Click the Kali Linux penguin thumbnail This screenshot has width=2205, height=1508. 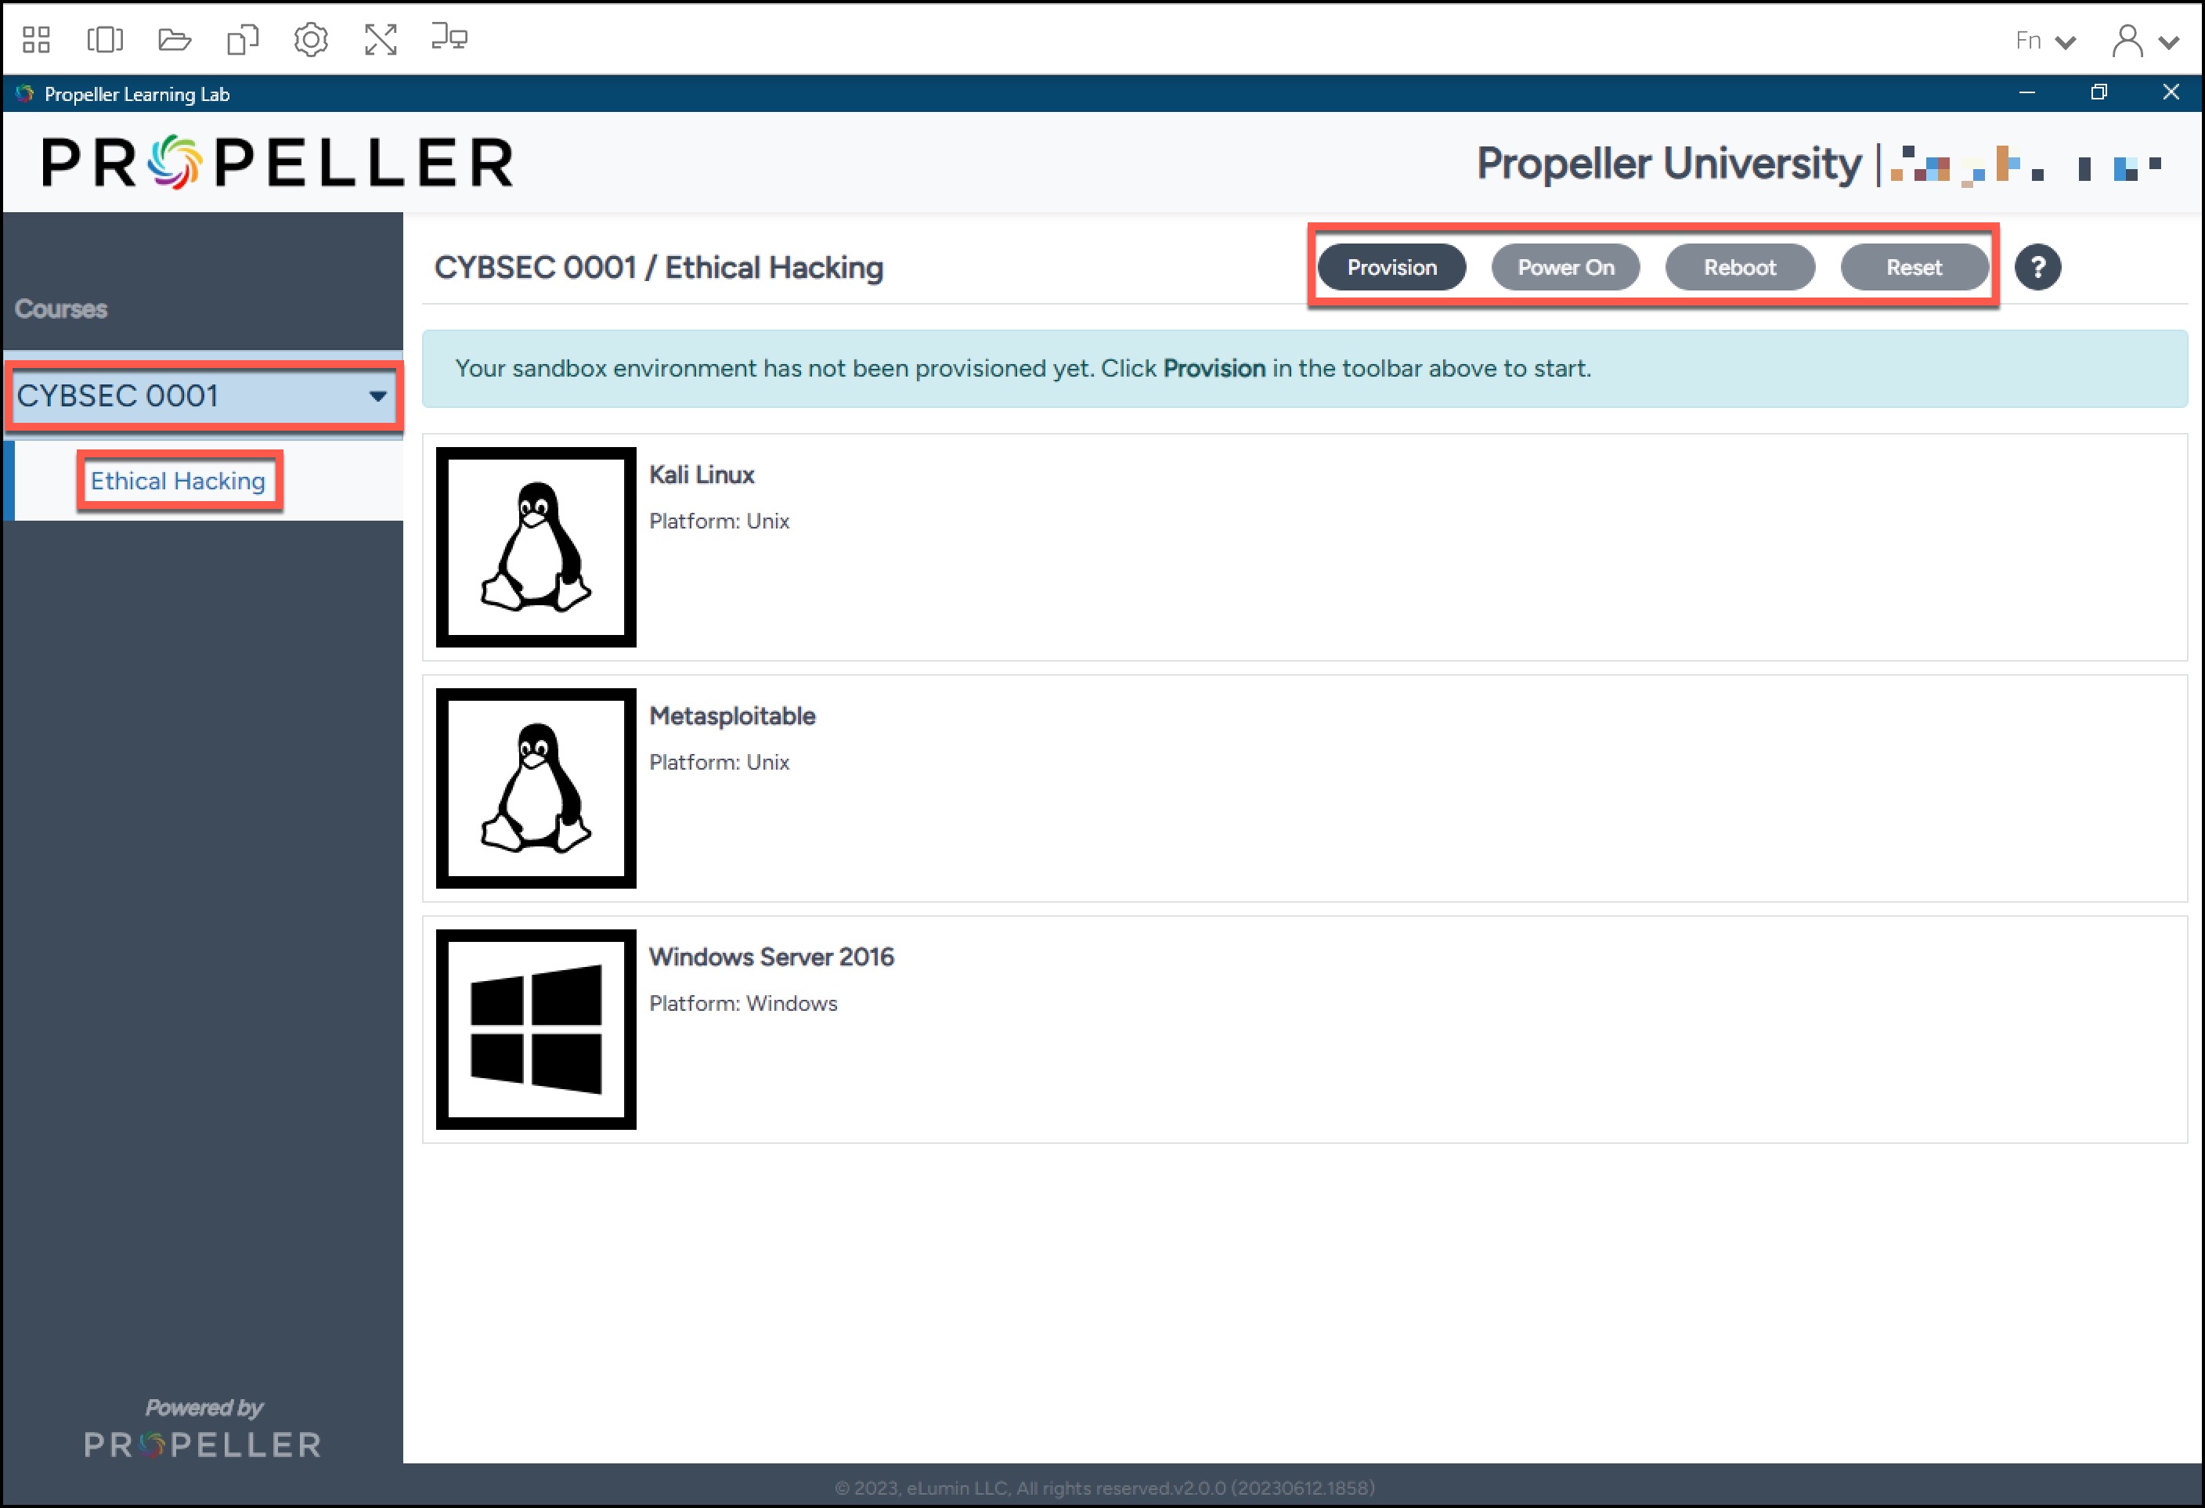click(536, 547)
